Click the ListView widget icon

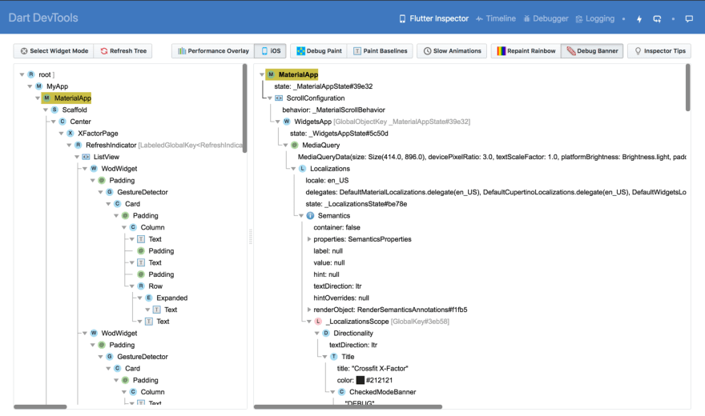[x=86, y=157]
